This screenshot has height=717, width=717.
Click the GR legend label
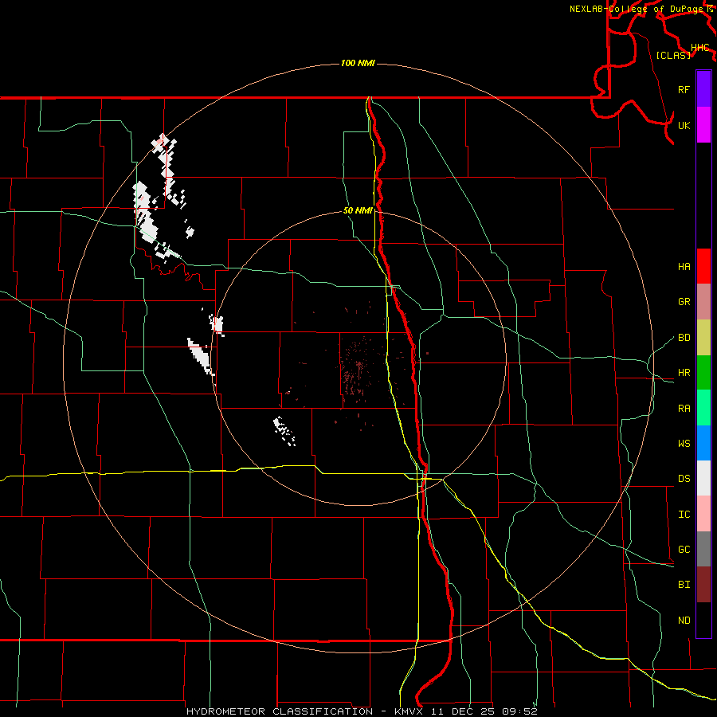pyautogui.click(x=684, y=302)
